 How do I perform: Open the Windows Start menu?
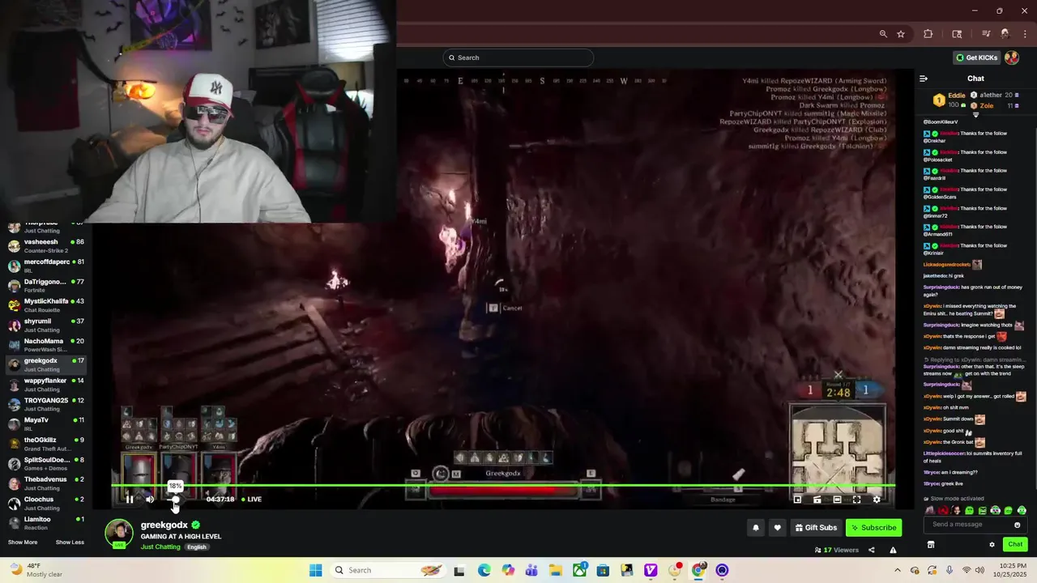tap(316, 570)
